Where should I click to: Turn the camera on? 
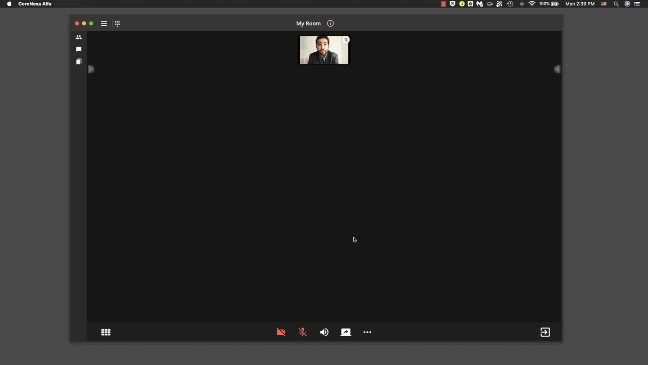281,332
